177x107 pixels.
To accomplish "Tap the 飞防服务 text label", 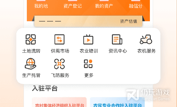I will tap(60, 75).
